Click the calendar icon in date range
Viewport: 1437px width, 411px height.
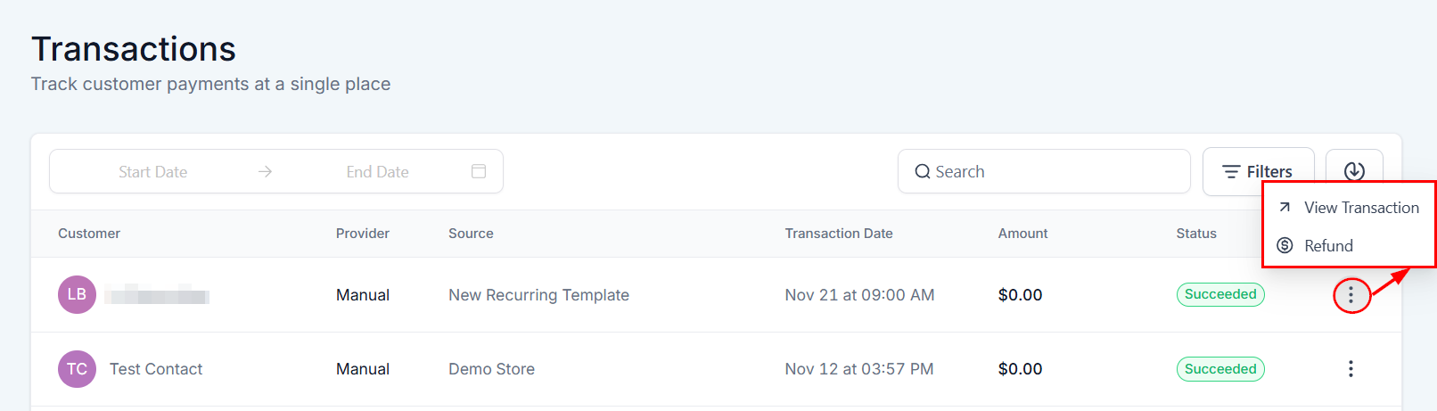pos(479,171)
